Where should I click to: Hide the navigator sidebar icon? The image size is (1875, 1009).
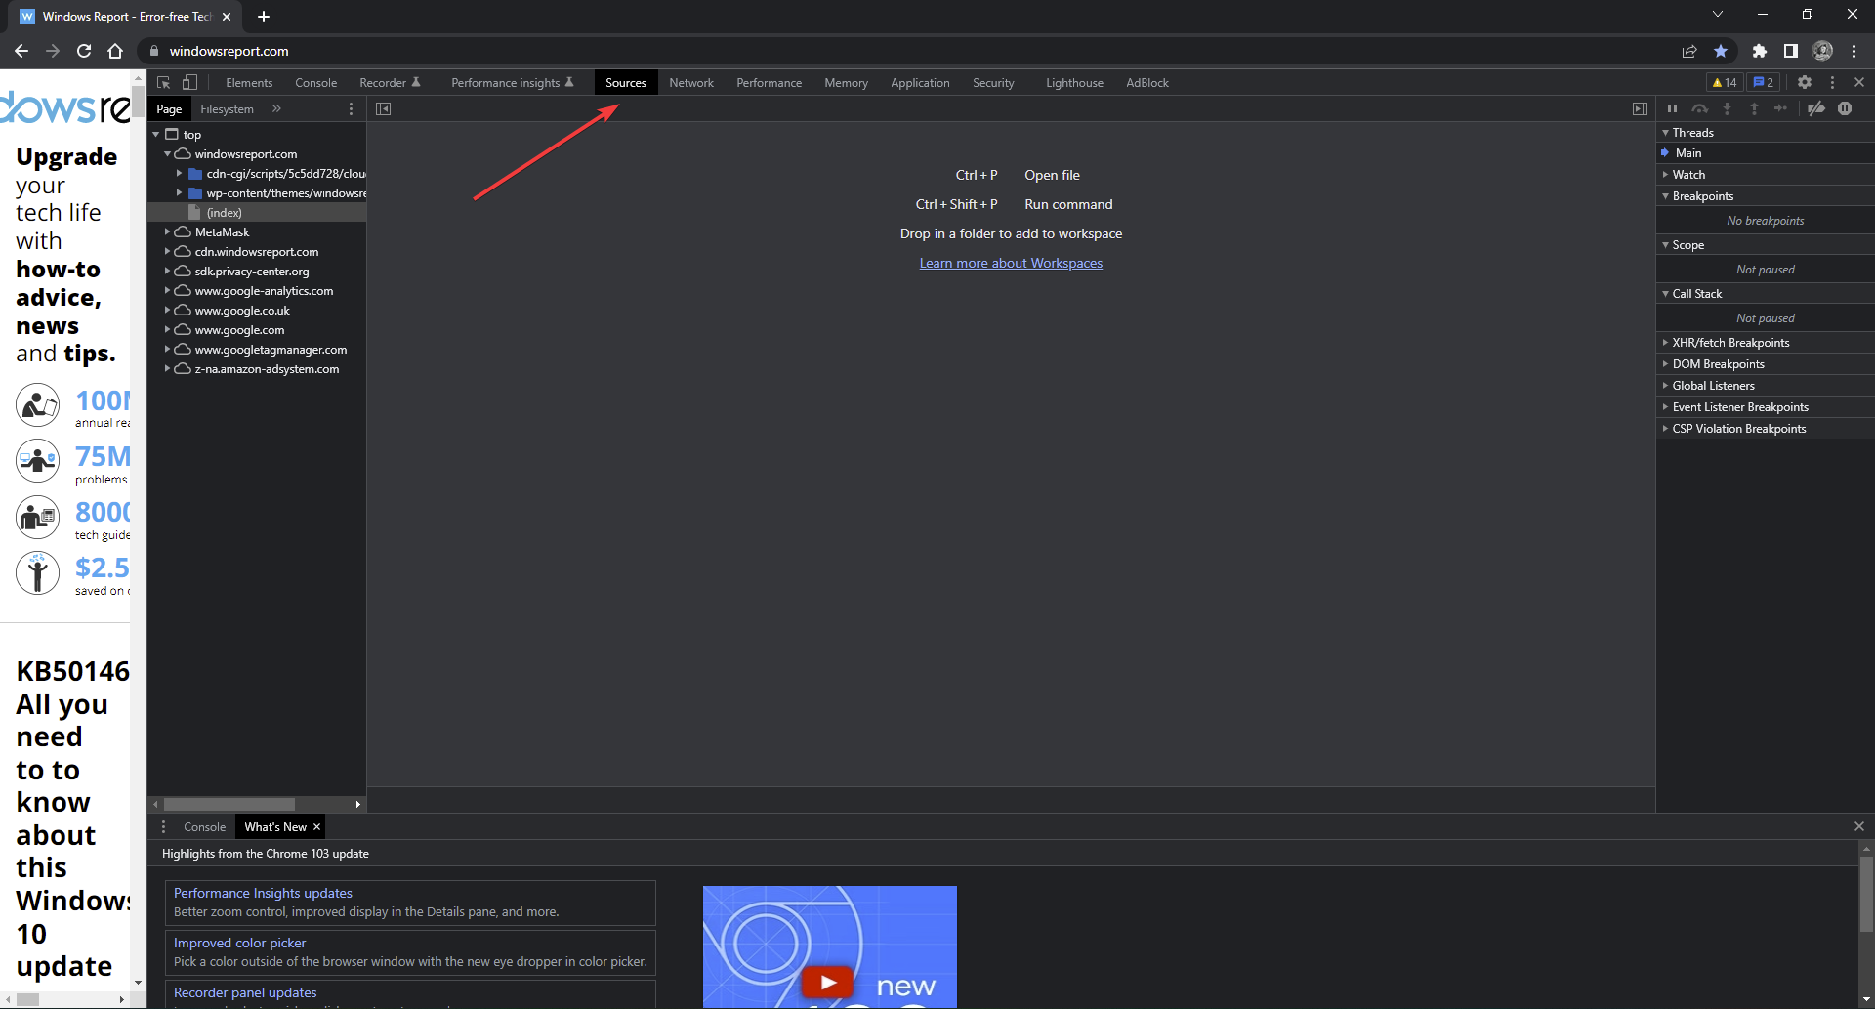[383, 109]
